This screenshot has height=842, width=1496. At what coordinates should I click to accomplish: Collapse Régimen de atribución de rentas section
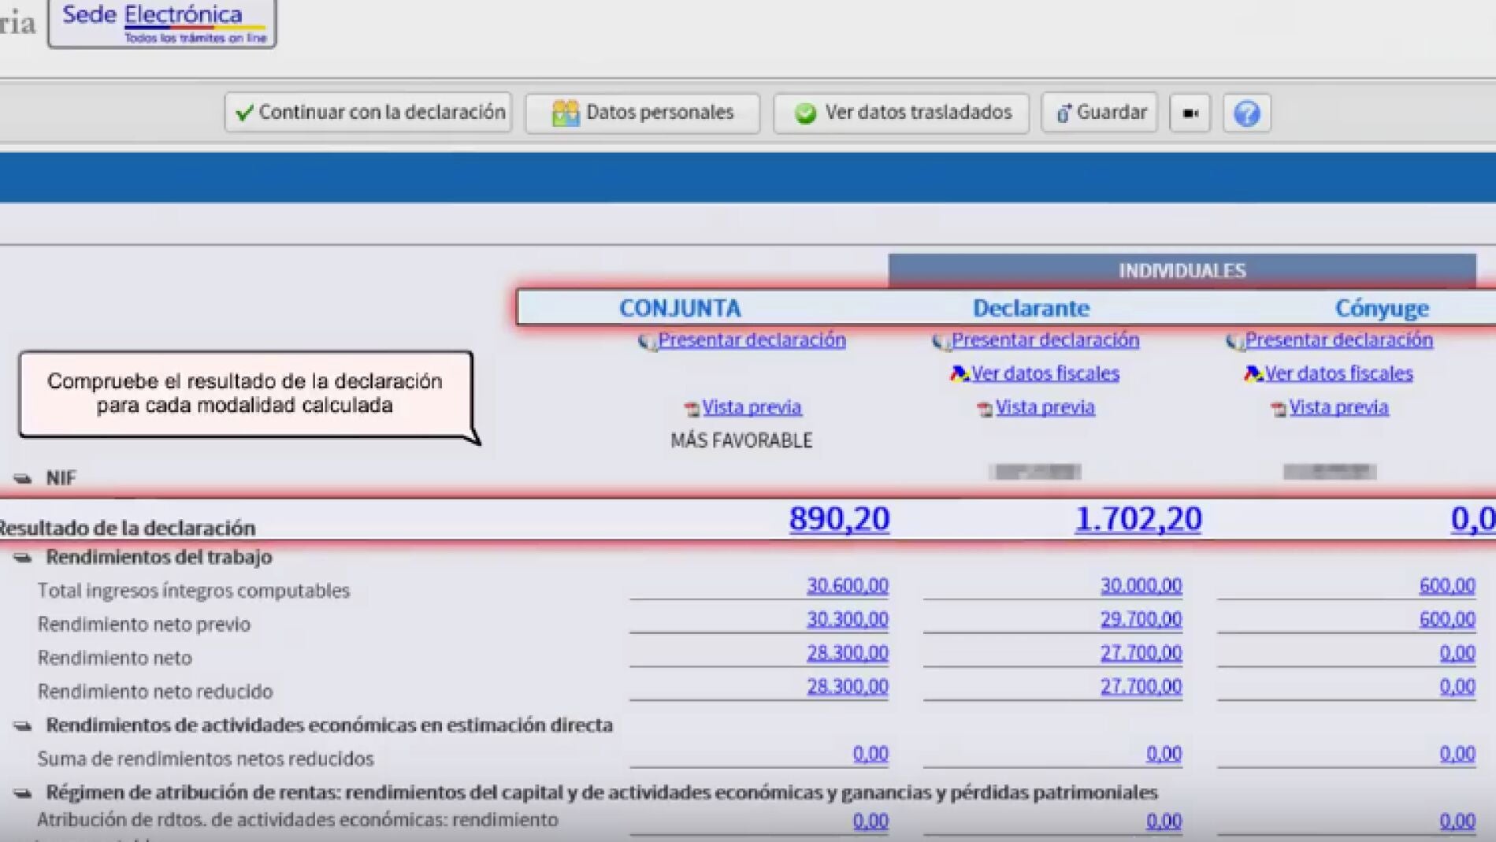coord(23,792)
